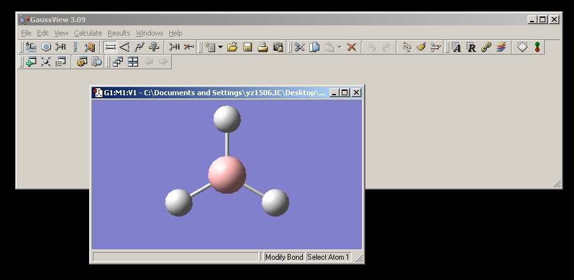Add a view with green plus icon

point(31,62)
